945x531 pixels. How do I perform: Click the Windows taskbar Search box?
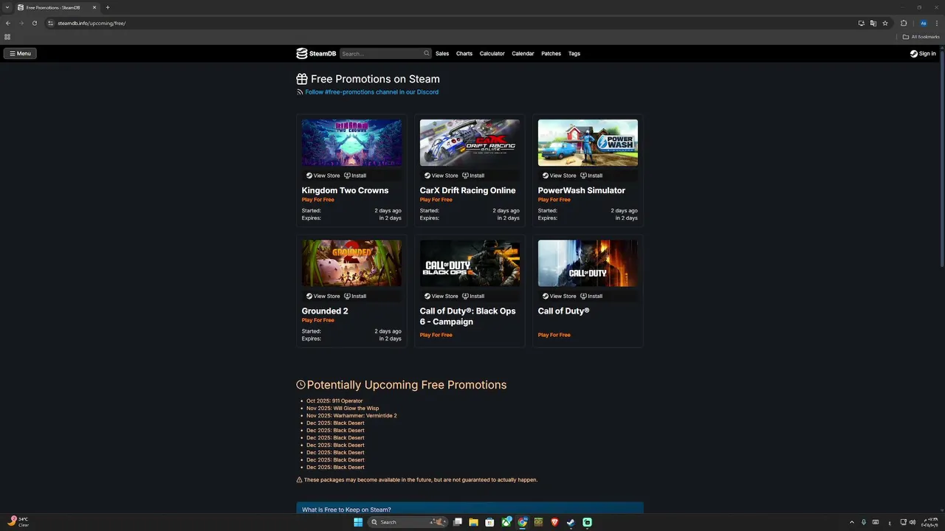point(408,522)
